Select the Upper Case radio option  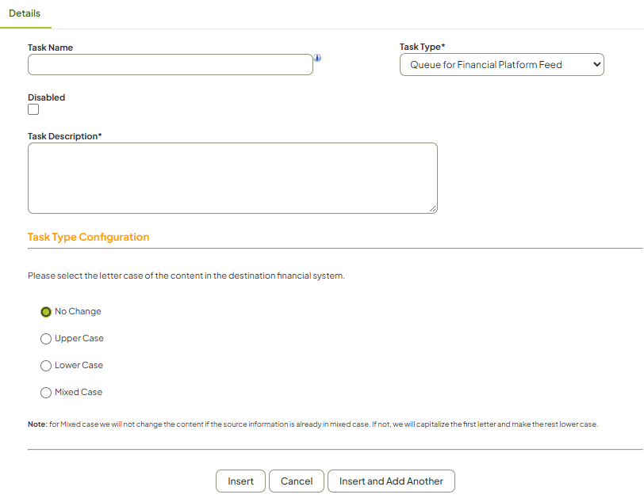click(x=45, y=339)
